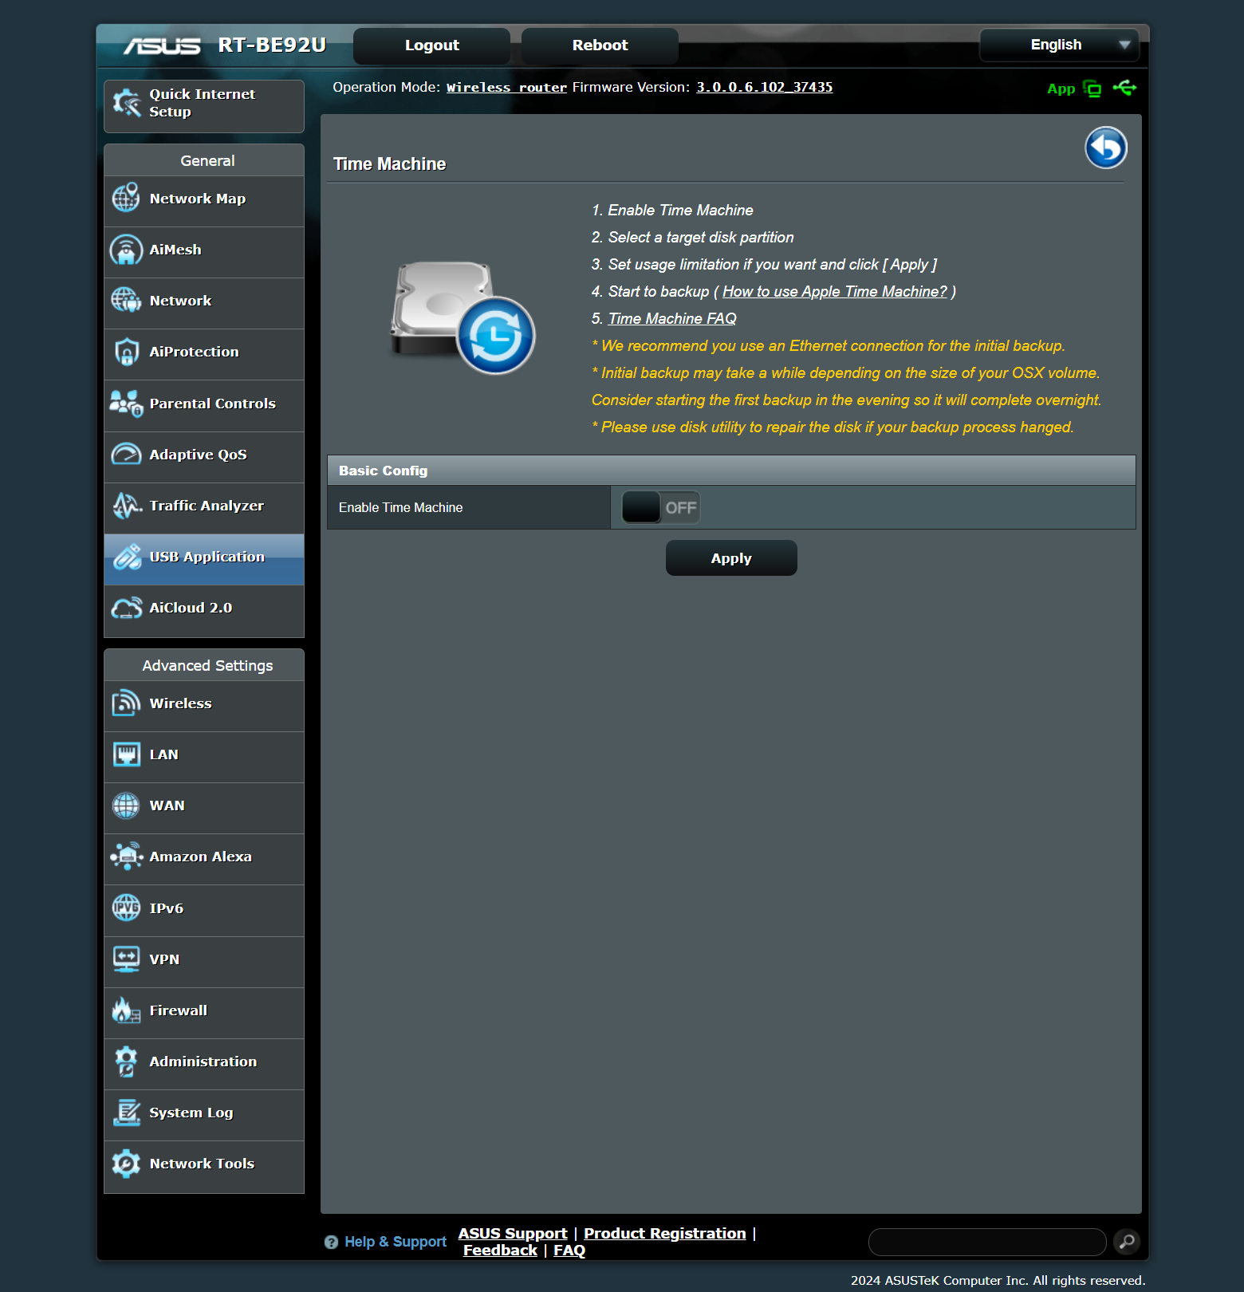Image resolution: width=1244 pixels, height=1292 pixels.
Task: Click the AiMesh icon in sidebar
Action: [126, 250]
